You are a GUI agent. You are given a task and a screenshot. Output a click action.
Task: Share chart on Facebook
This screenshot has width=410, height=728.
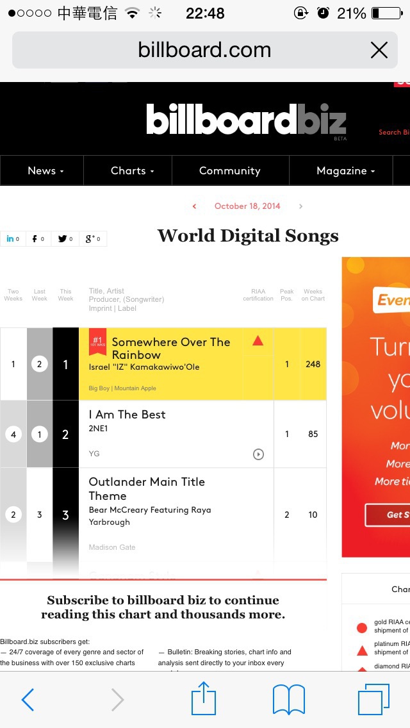[38, 239]
